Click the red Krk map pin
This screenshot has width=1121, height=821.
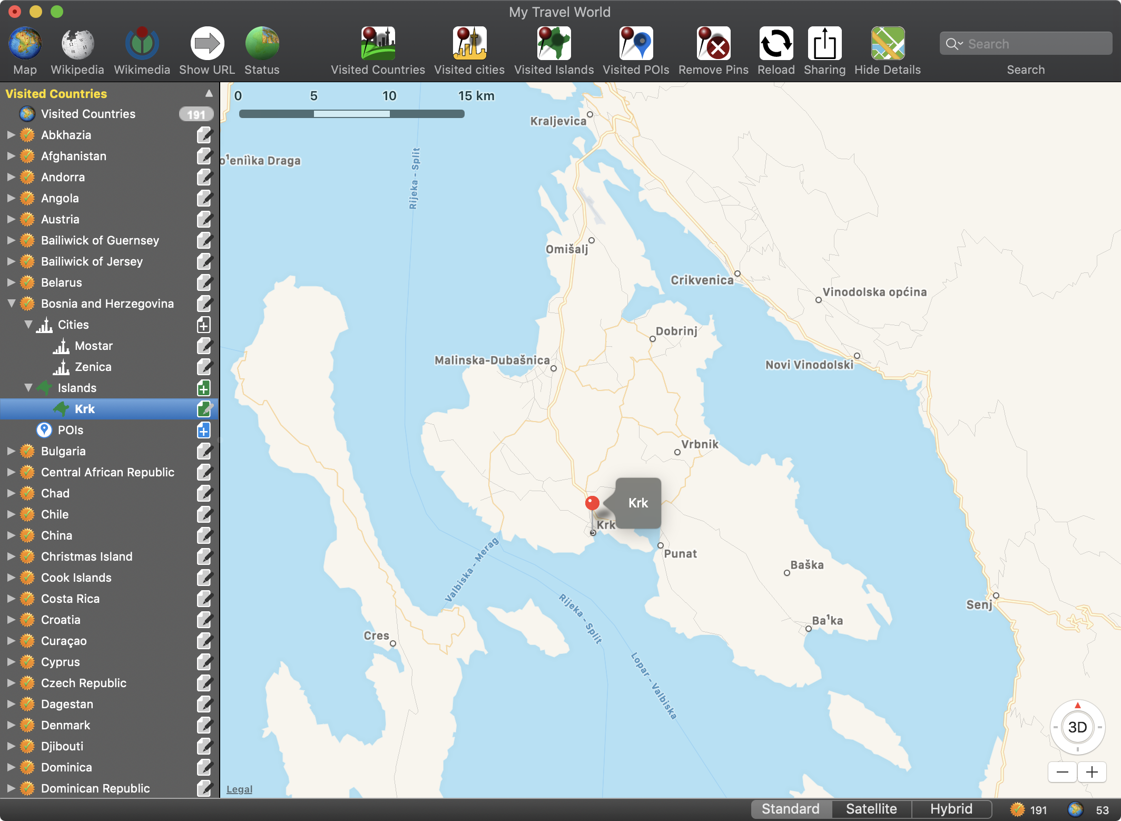(x=592, y=503)
